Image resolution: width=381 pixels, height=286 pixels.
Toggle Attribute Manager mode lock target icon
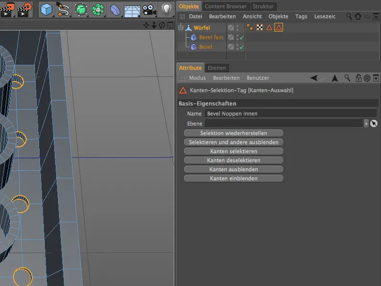[x=367, y=78]
